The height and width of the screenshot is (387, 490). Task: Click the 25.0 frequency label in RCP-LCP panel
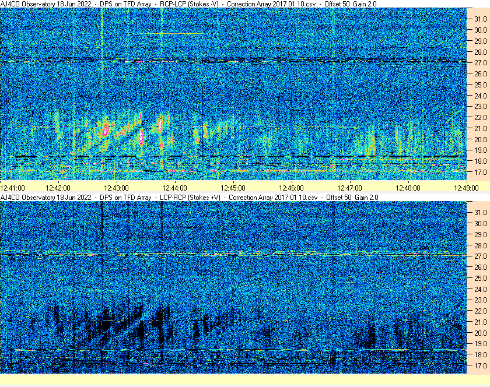coord(481,85)
